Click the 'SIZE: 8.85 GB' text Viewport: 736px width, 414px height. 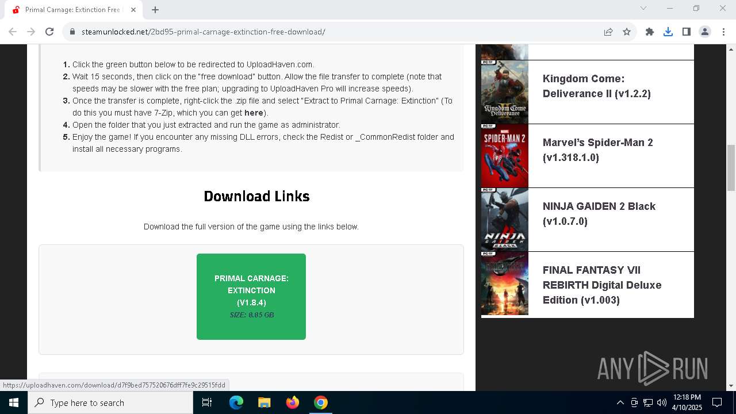click(252, 315)
